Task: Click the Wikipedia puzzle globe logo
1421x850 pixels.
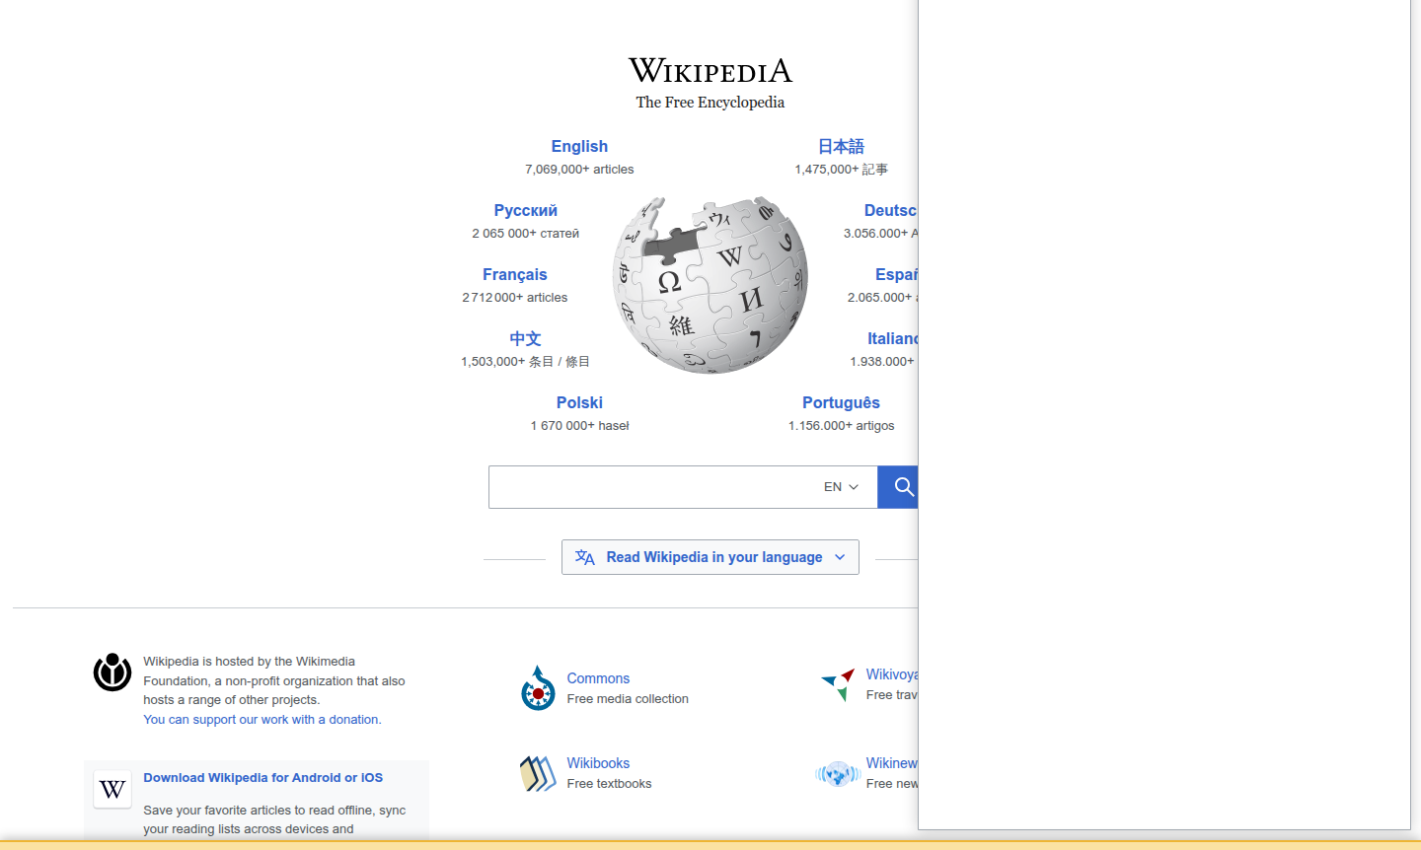Action: coord(710,284)
